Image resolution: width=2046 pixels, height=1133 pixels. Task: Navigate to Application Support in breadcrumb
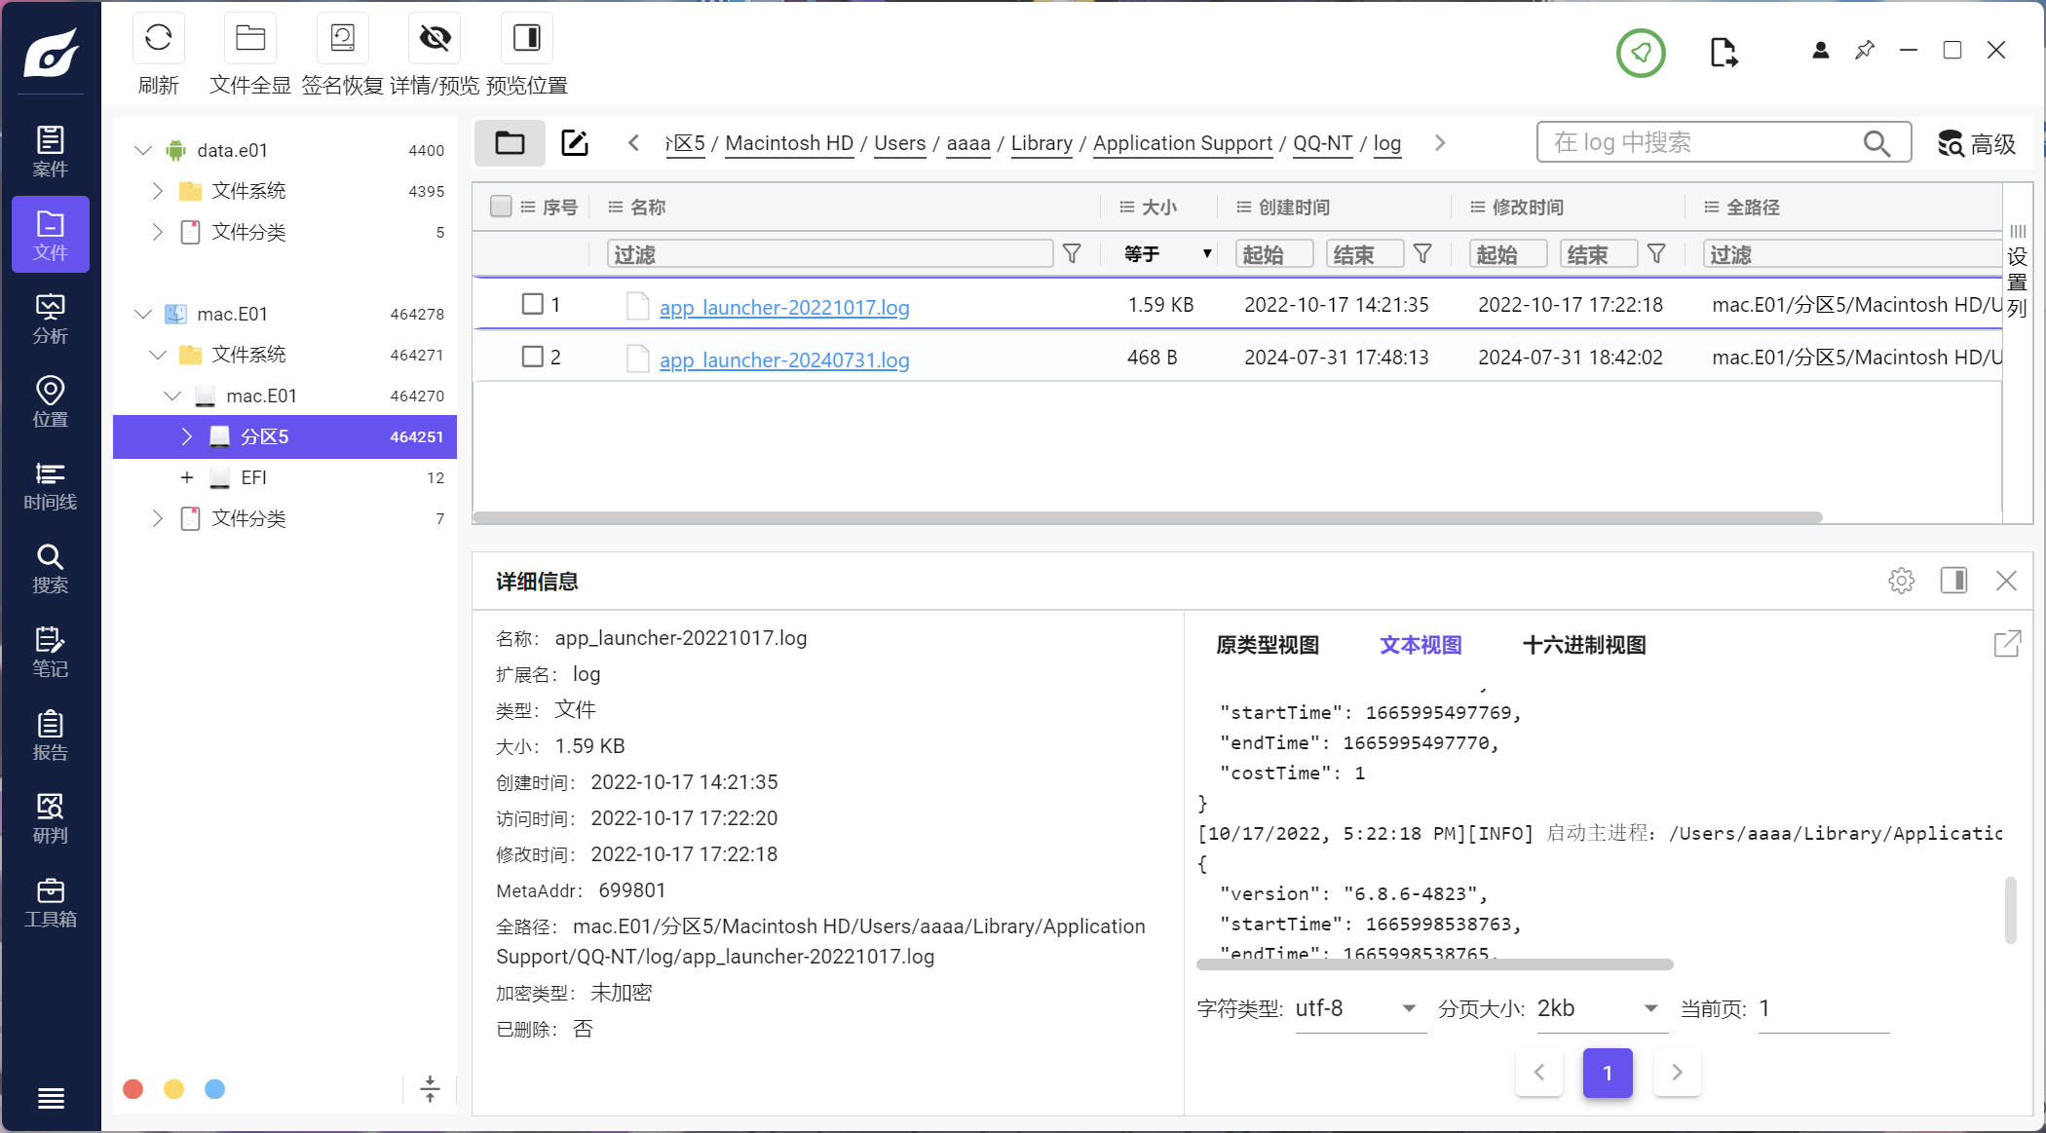coord(1183,143)
